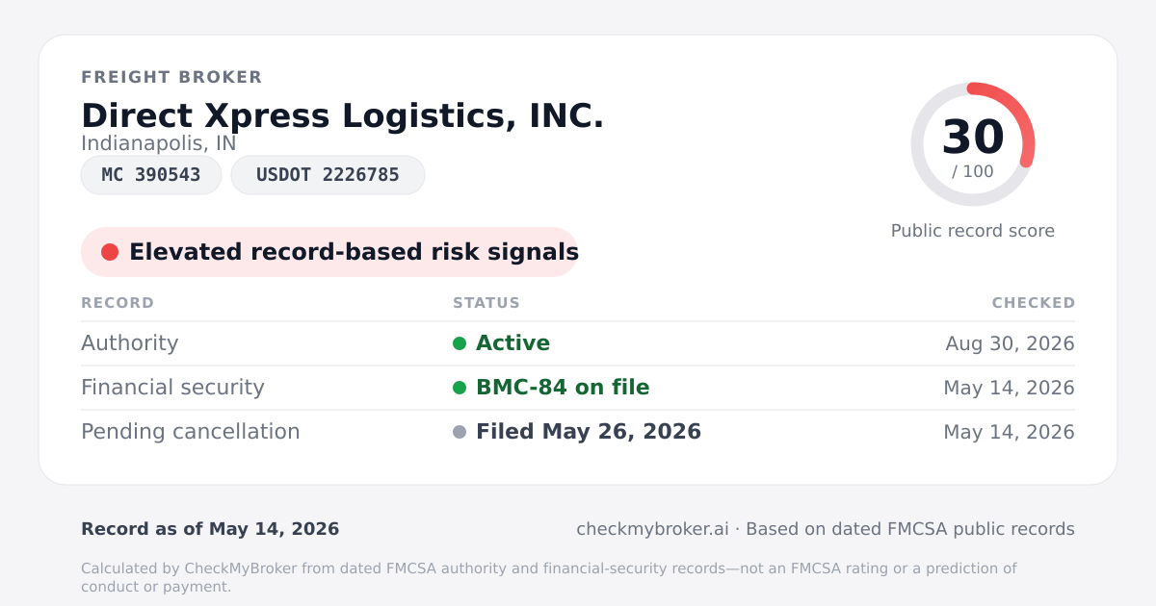Click the Direct Xpress Logistics, INC. title

point(343,115)
